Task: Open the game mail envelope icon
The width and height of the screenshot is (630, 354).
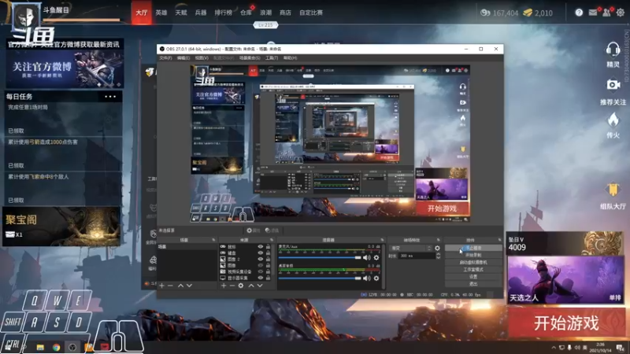Action: (593, 13)
